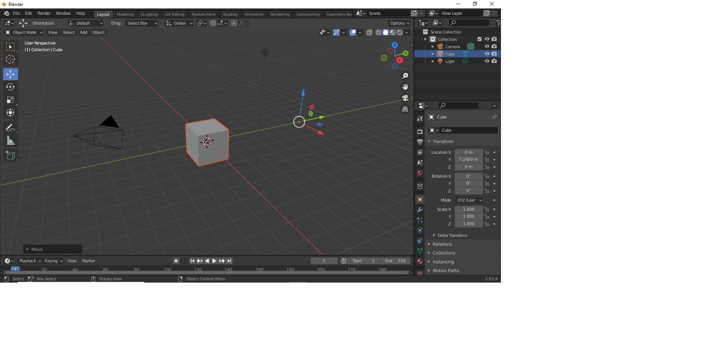
Task: Click Scale X value slider
Action: click(x=469, y=209)
